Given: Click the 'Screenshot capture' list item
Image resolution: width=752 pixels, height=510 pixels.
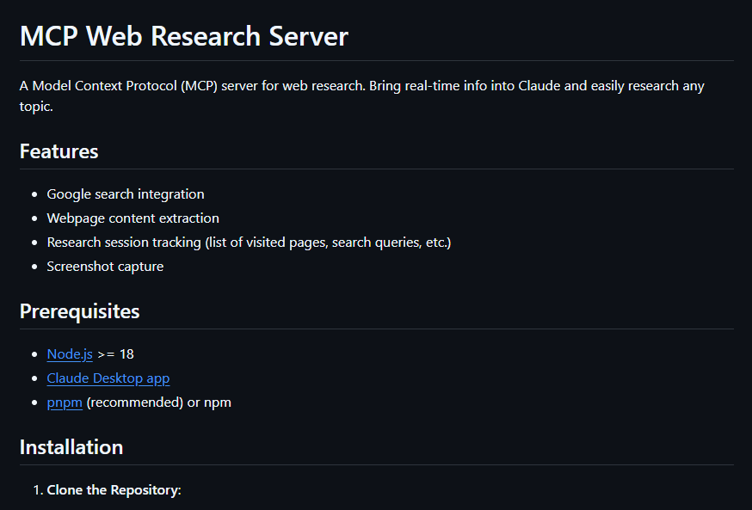Looking at the screenshot, I should [x=105, y=267].
